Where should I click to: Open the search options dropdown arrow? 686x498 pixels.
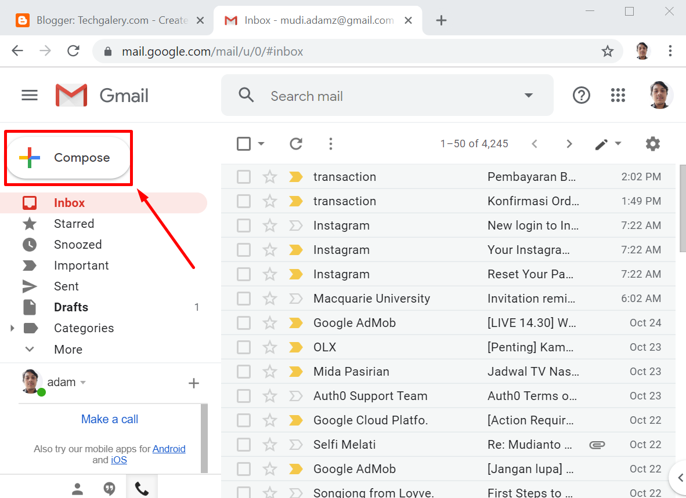(528, 94)
